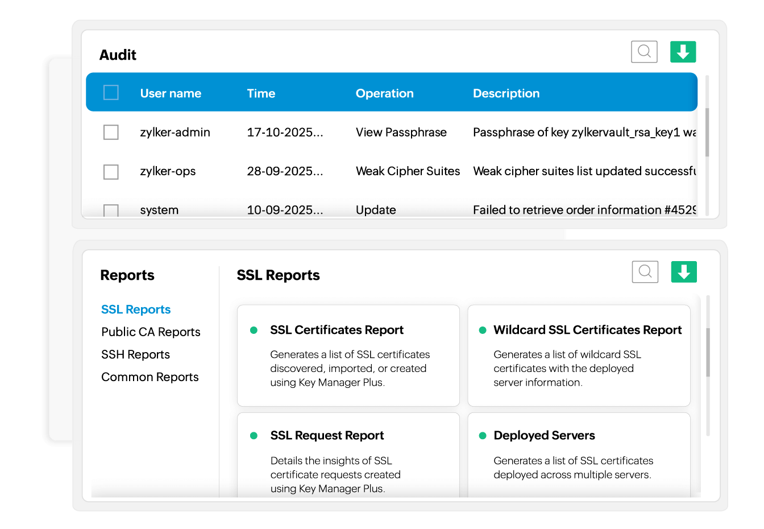Image resolution: width=764 pixels, height=529 pixels.
Task: Select Common Reports in the sidebar
Action: click(x=150, y=377)
